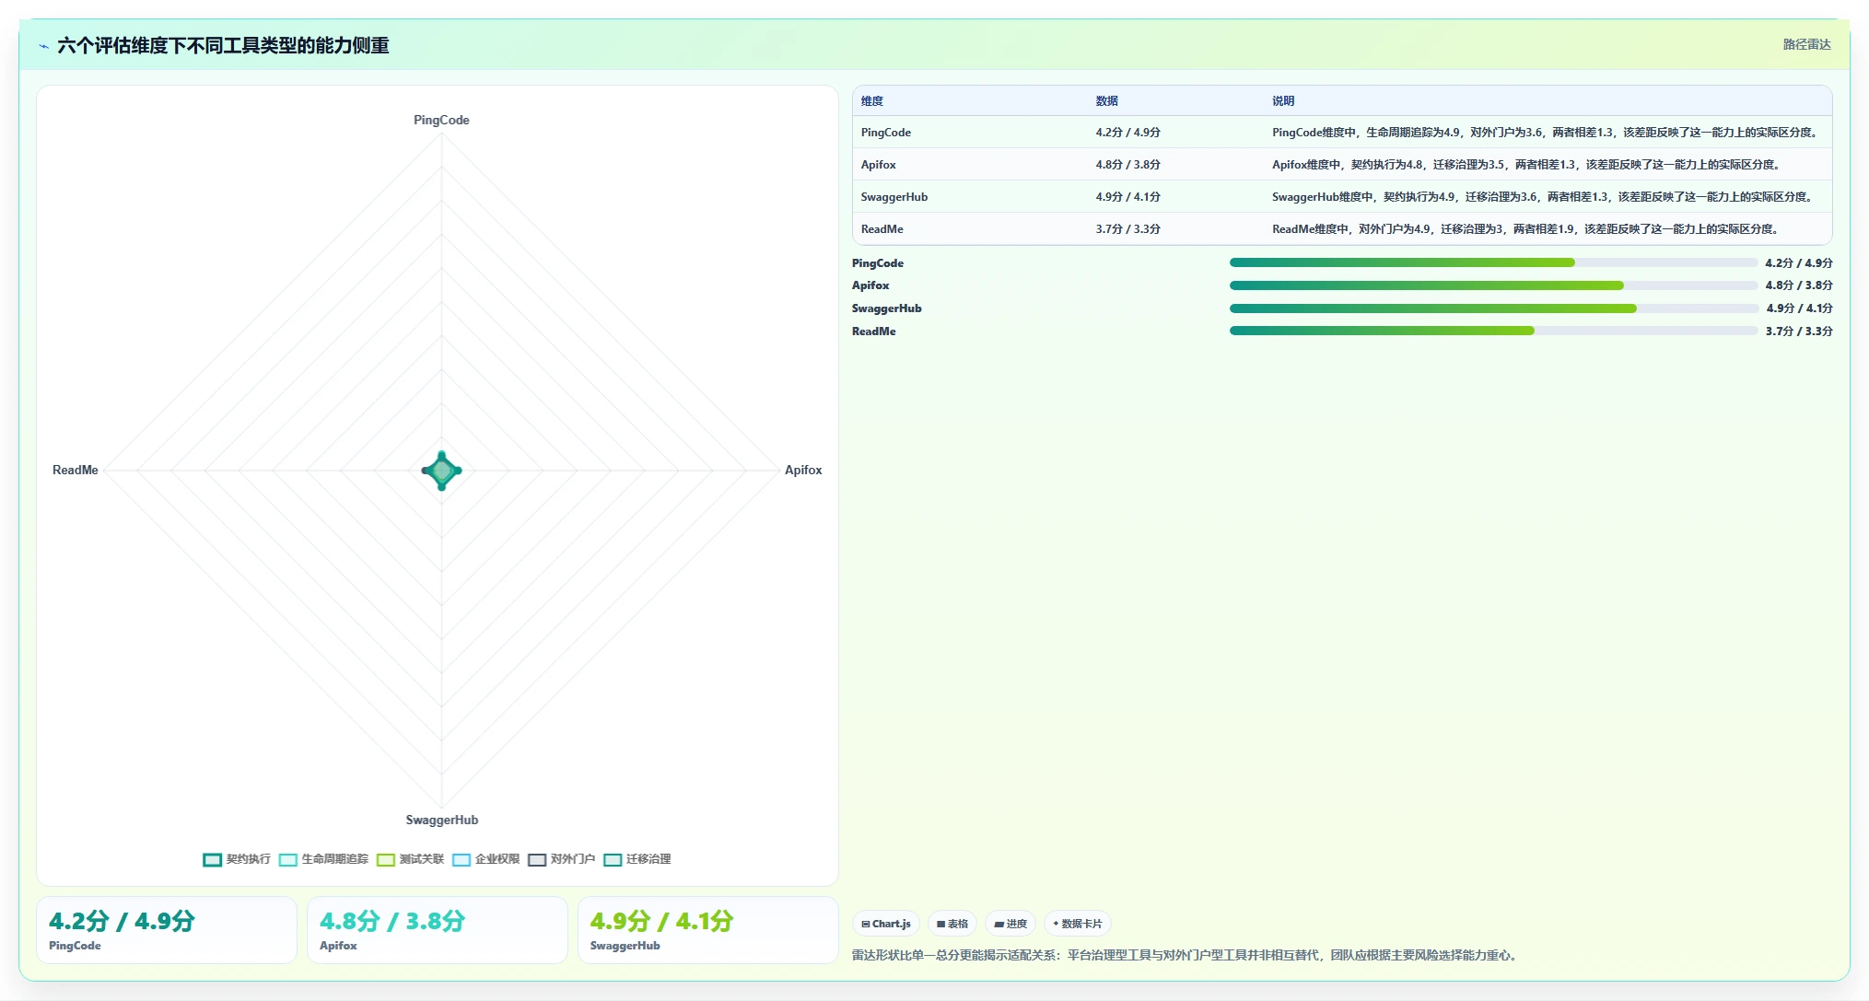This screenshot has width=1869, height=1001.
Task: Select the SwaggerHub cell in the table
Action: tap(894, 197)
